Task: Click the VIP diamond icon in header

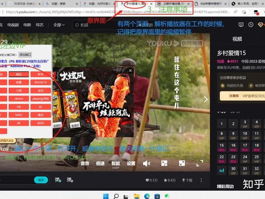Action: pyautogui.click(x=261, y=25)
